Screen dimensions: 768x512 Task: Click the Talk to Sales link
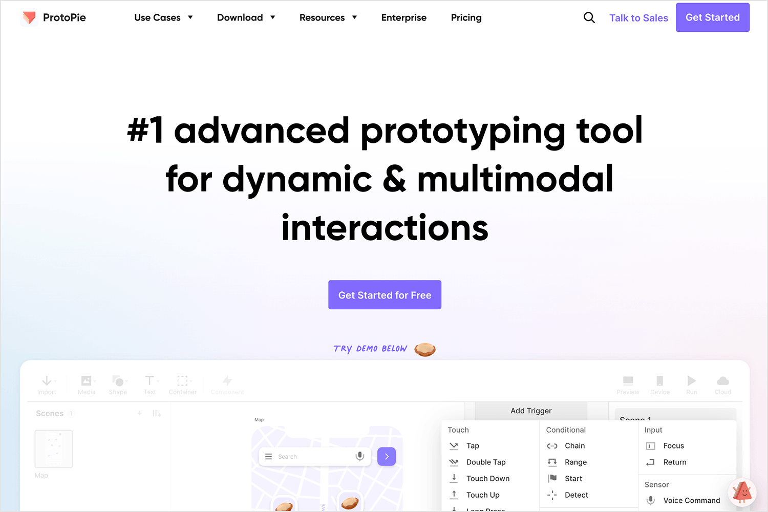tap(638, 18)
